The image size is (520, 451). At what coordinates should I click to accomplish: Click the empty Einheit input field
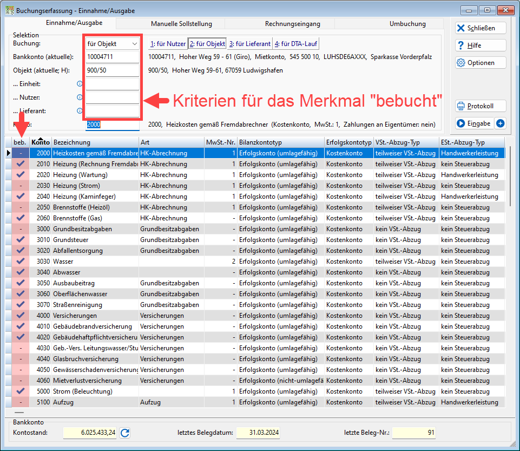[x=113, y=84]
